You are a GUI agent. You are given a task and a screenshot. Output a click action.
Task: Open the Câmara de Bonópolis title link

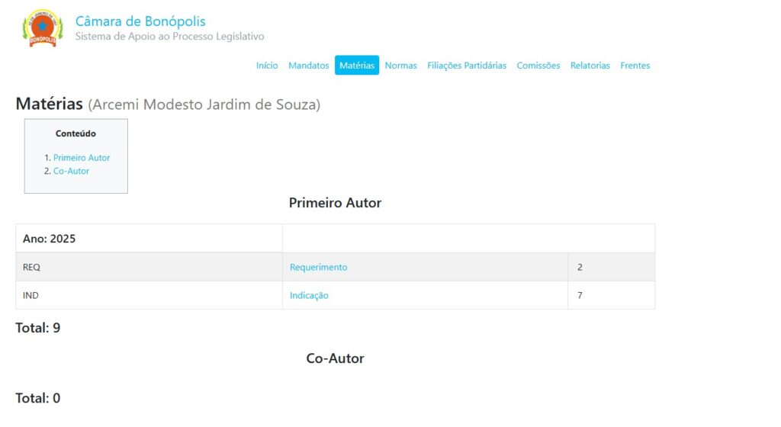click(140, 21)
